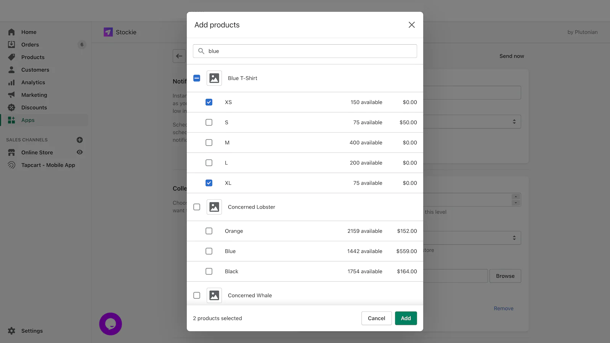The height and width of the screenshot is (343, 610).
Task: Click the product search field
Action: coord(305,51)
